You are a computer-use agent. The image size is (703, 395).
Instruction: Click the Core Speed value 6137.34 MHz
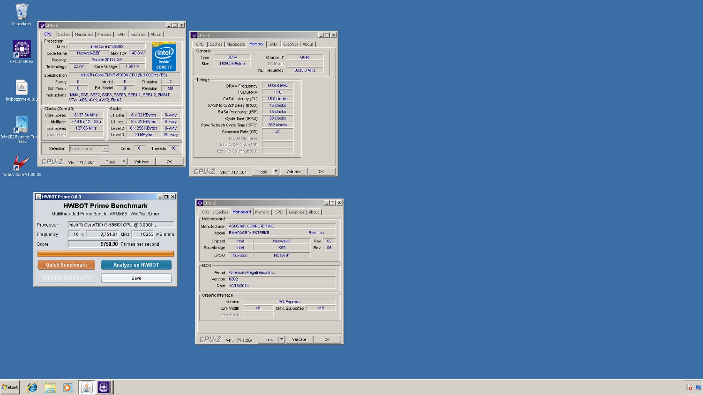click(x=86, y=115)
